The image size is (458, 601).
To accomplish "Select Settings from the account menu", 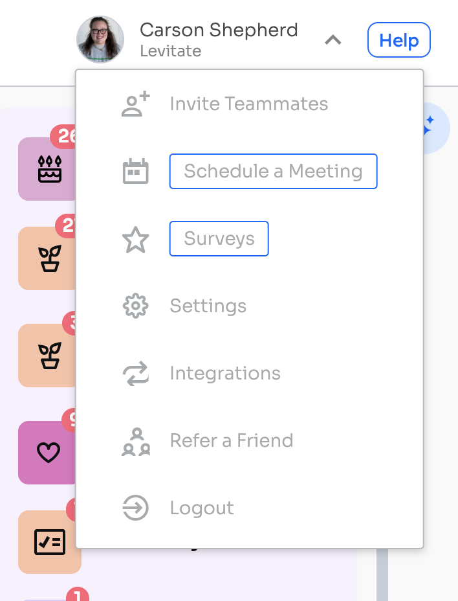I will pyautogui.click(x=208, y=306).
